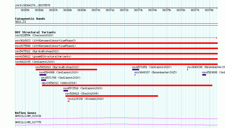Image resolution: width=225 pixels, height=128 pixels.
Task: Open variant esv2675588 (1000GenomesConsortiumPhase1) label
Action: point(46,46)
